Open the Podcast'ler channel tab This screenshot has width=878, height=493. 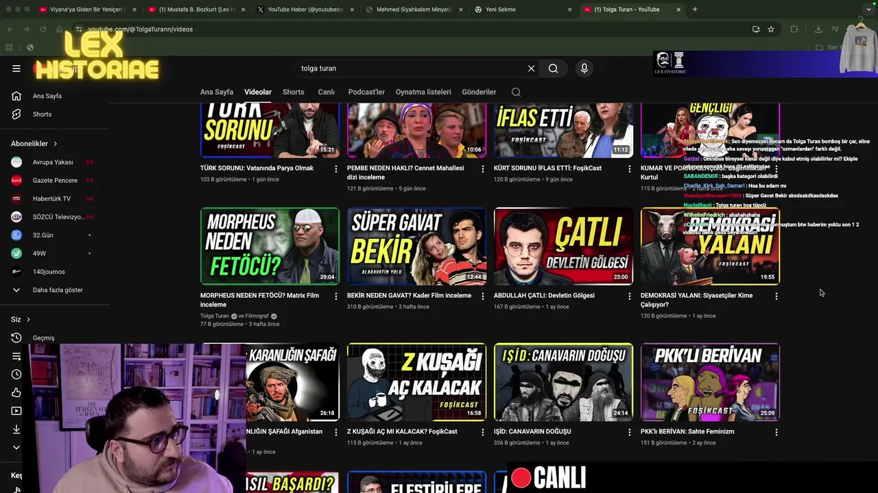[x=366, y=92]
